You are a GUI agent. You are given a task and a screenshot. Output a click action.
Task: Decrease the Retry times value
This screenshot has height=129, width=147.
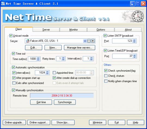[63, 60]
